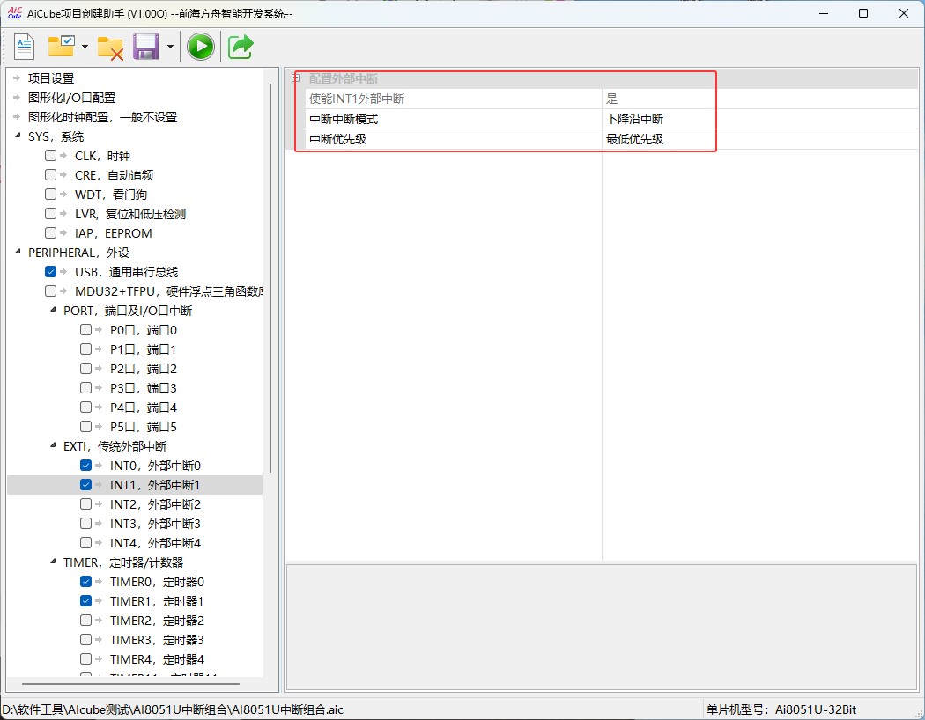Save the project with the floppy disk icon

[x=145, y=48]
